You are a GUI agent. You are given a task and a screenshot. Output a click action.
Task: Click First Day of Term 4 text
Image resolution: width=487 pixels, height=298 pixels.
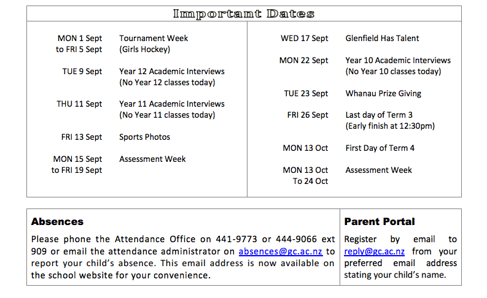pyautogui.click(x=380, y=148)
